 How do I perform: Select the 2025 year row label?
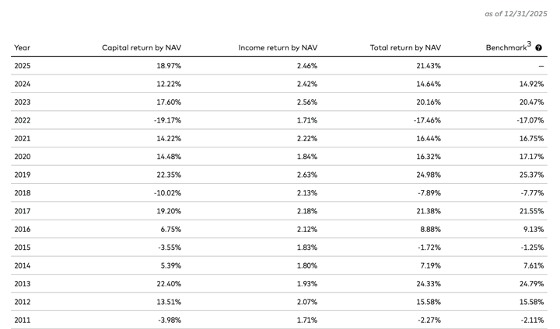(x=23, y=66)
